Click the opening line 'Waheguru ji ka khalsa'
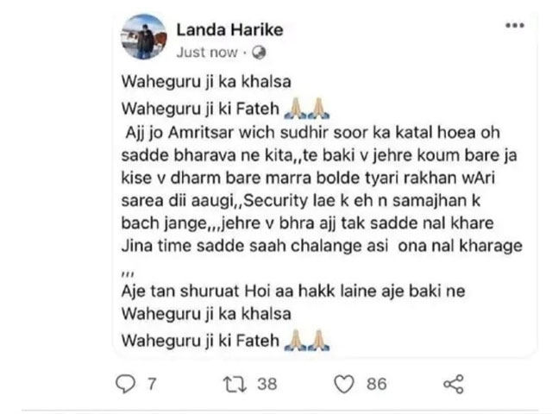The image size is (552, 414). point(206,82)
